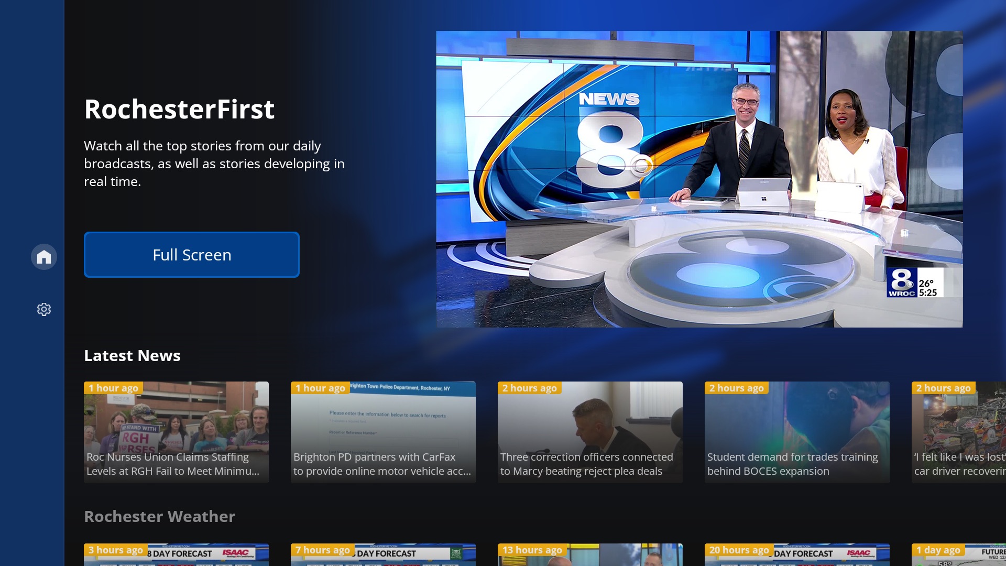Open 13 hours ago weather video
This screenshot has width=1006, height=566.
tap(590, 554)
